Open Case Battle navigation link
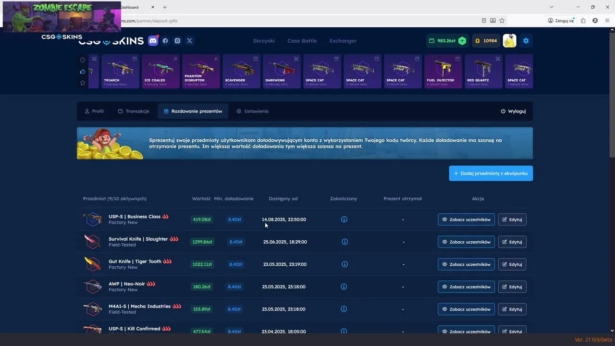615x346 pixels. point(302,41)
